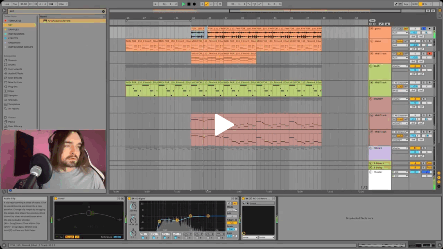Toggle the Tuner device activator
Image resolution: width=443 pixels, height=249 pixels.
coord(56,199)
